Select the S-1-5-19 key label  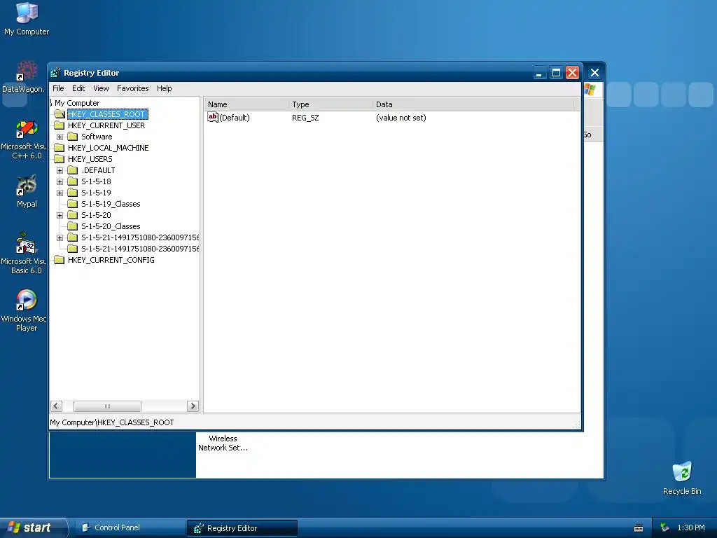[96, 193]
